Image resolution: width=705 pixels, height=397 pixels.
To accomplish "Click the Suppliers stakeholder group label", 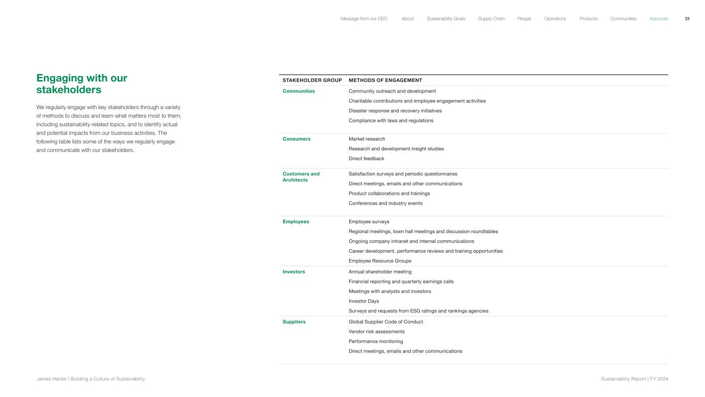I will [294, 322].
